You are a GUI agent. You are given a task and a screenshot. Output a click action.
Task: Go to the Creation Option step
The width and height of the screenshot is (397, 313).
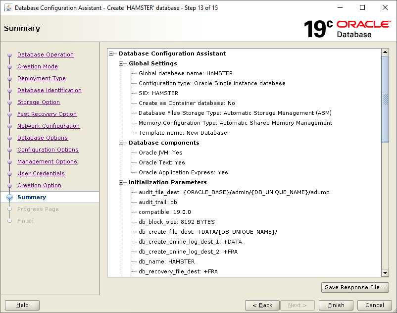point(39,185)
